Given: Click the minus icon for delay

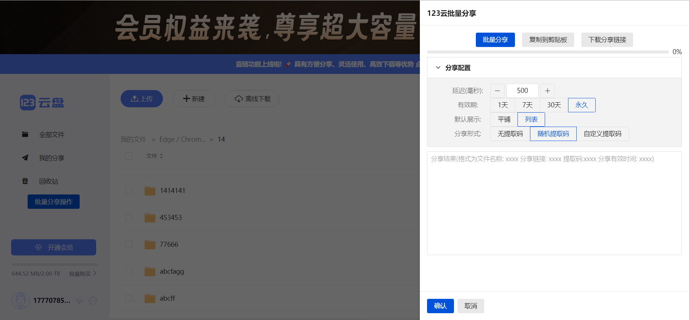Looking at the screenshot, I should tap(497, 91).
